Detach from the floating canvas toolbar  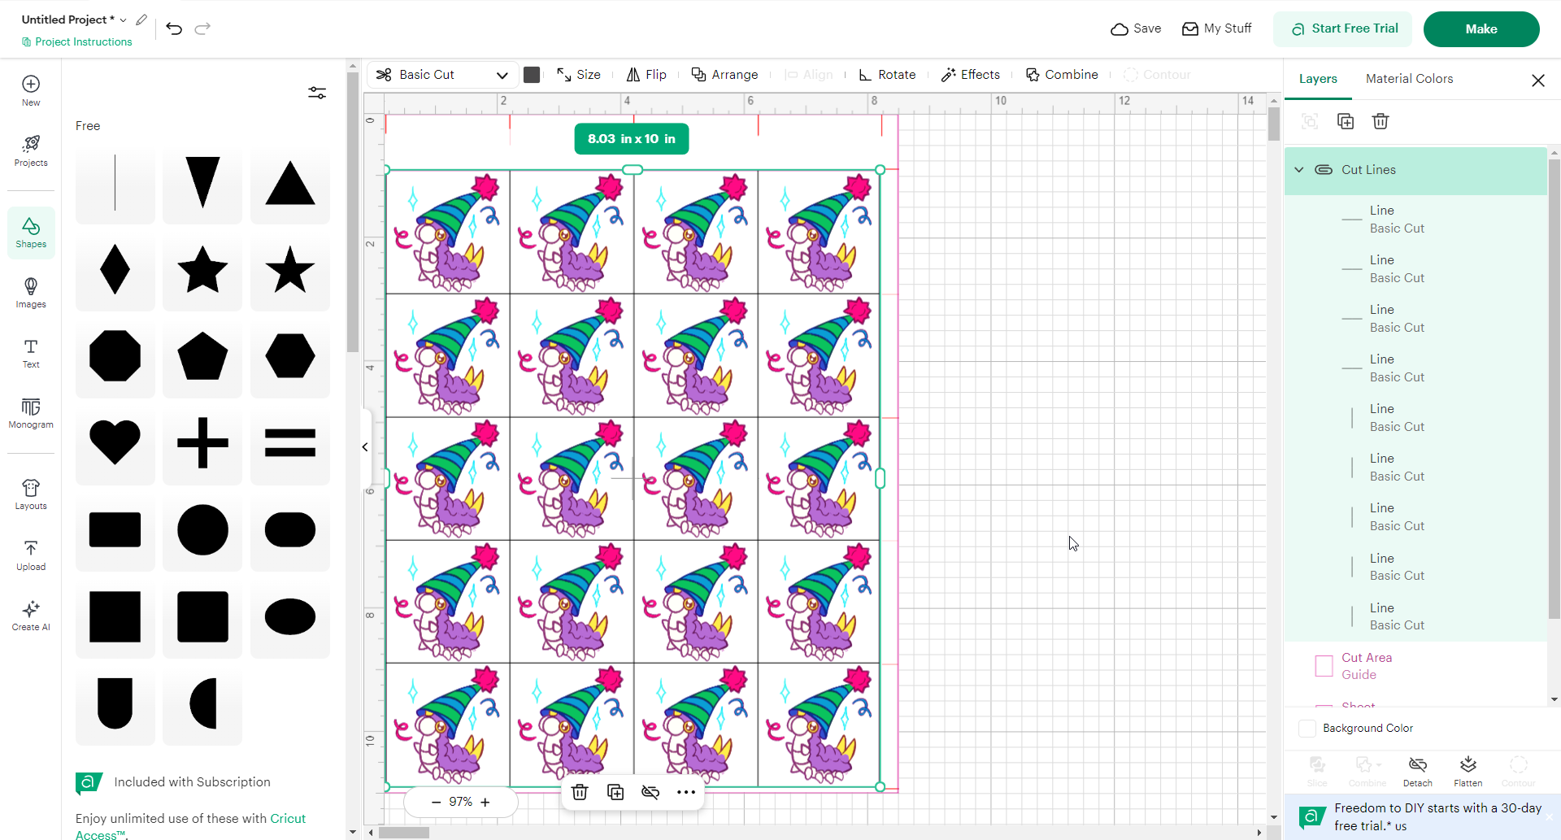(650, 792)
